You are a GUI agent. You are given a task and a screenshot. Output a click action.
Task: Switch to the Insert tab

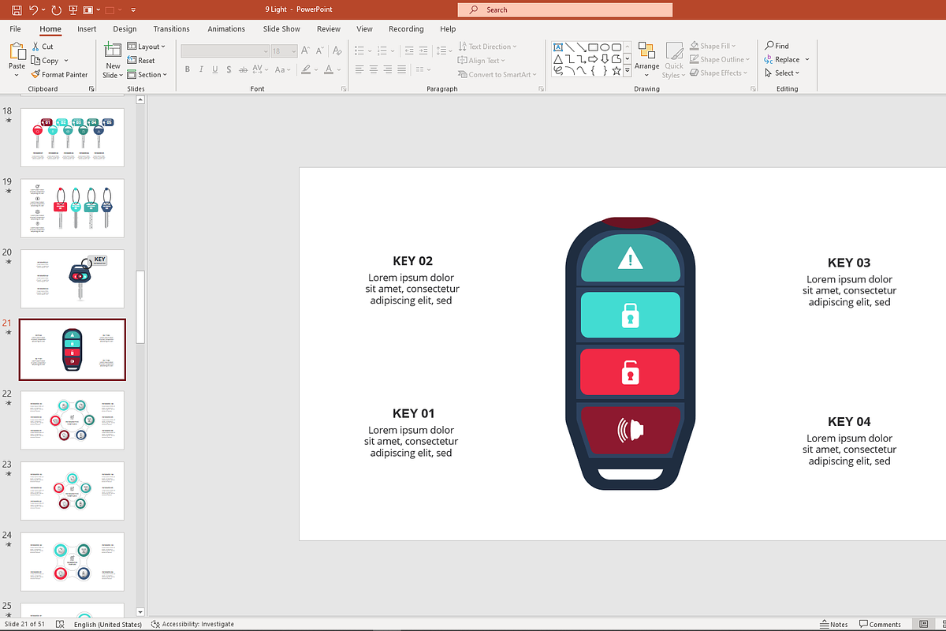(x=87, y=29)
